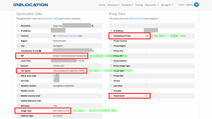The width and height of the screenshot is (212, 119).
Task: Click the Springfield (USMA0405) weather station value
Action: [63, 86]
